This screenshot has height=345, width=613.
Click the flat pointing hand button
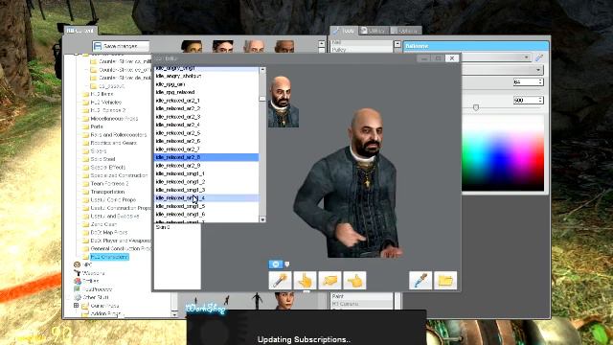(x=329, y=281)
